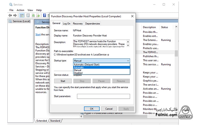This screenshot has width=197, height=126.
Task: Collapse the Startup type combo box arrow
Action: pos(128,61)
